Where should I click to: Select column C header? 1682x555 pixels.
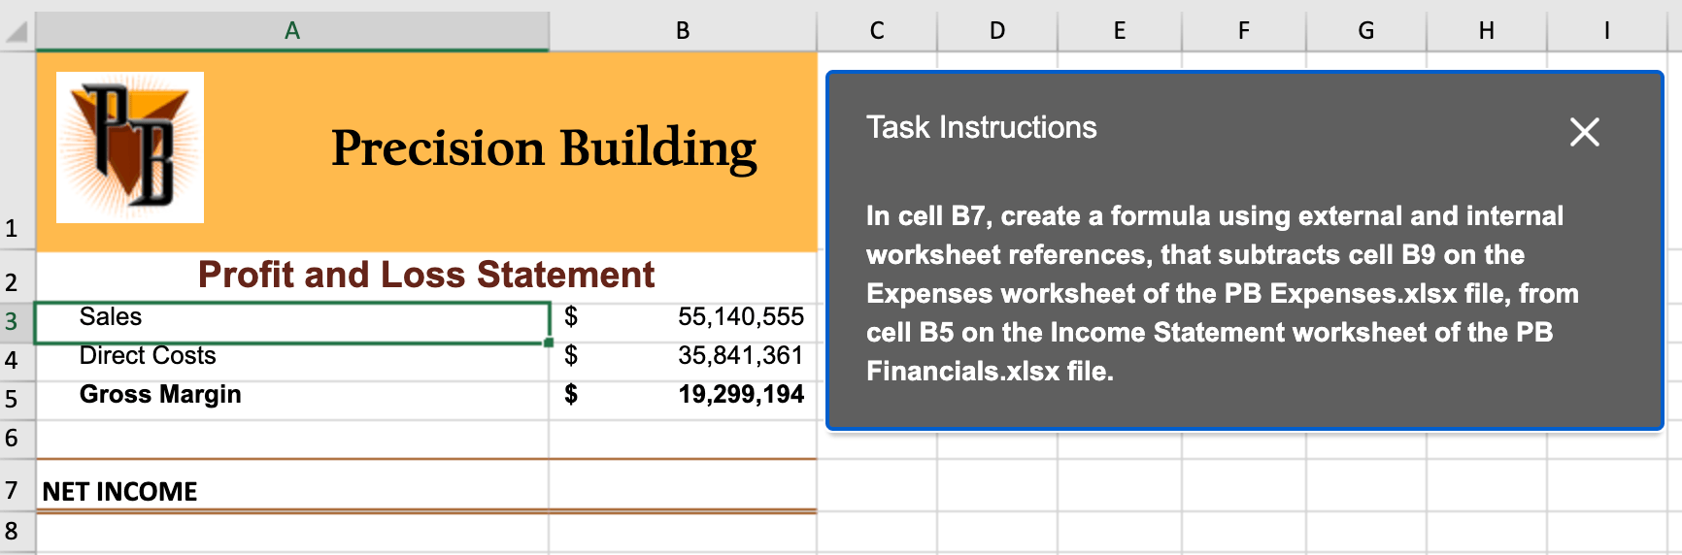click(877, 31)
